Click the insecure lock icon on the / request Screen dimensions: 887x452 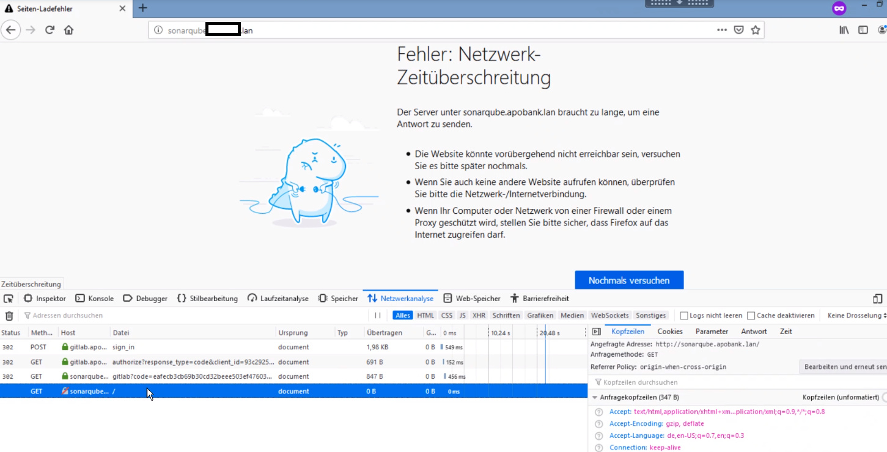(x=65, y=391)
